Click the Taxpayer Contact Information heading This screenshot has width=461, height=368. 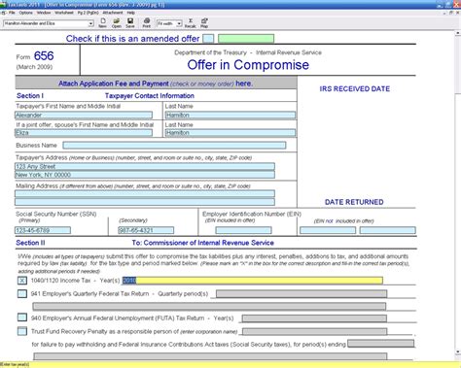[150, 96]
